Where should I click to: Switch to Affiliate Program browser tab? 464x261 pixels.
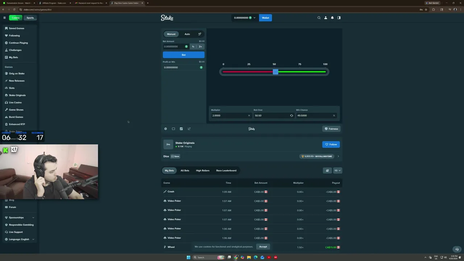click(x=54, y=3)
